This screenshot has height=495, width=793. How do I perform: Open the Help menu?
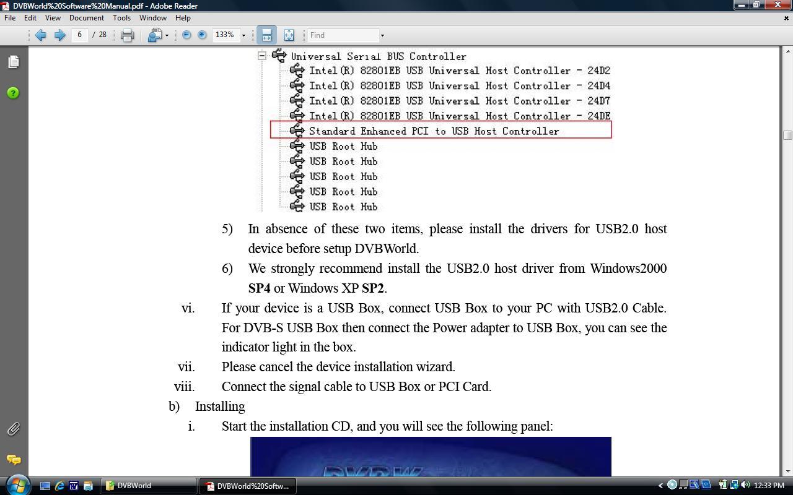183,18
